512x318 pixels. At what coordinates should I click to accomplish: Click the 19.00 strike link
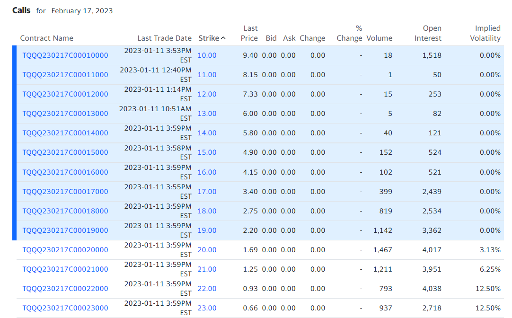click(207, 230)
